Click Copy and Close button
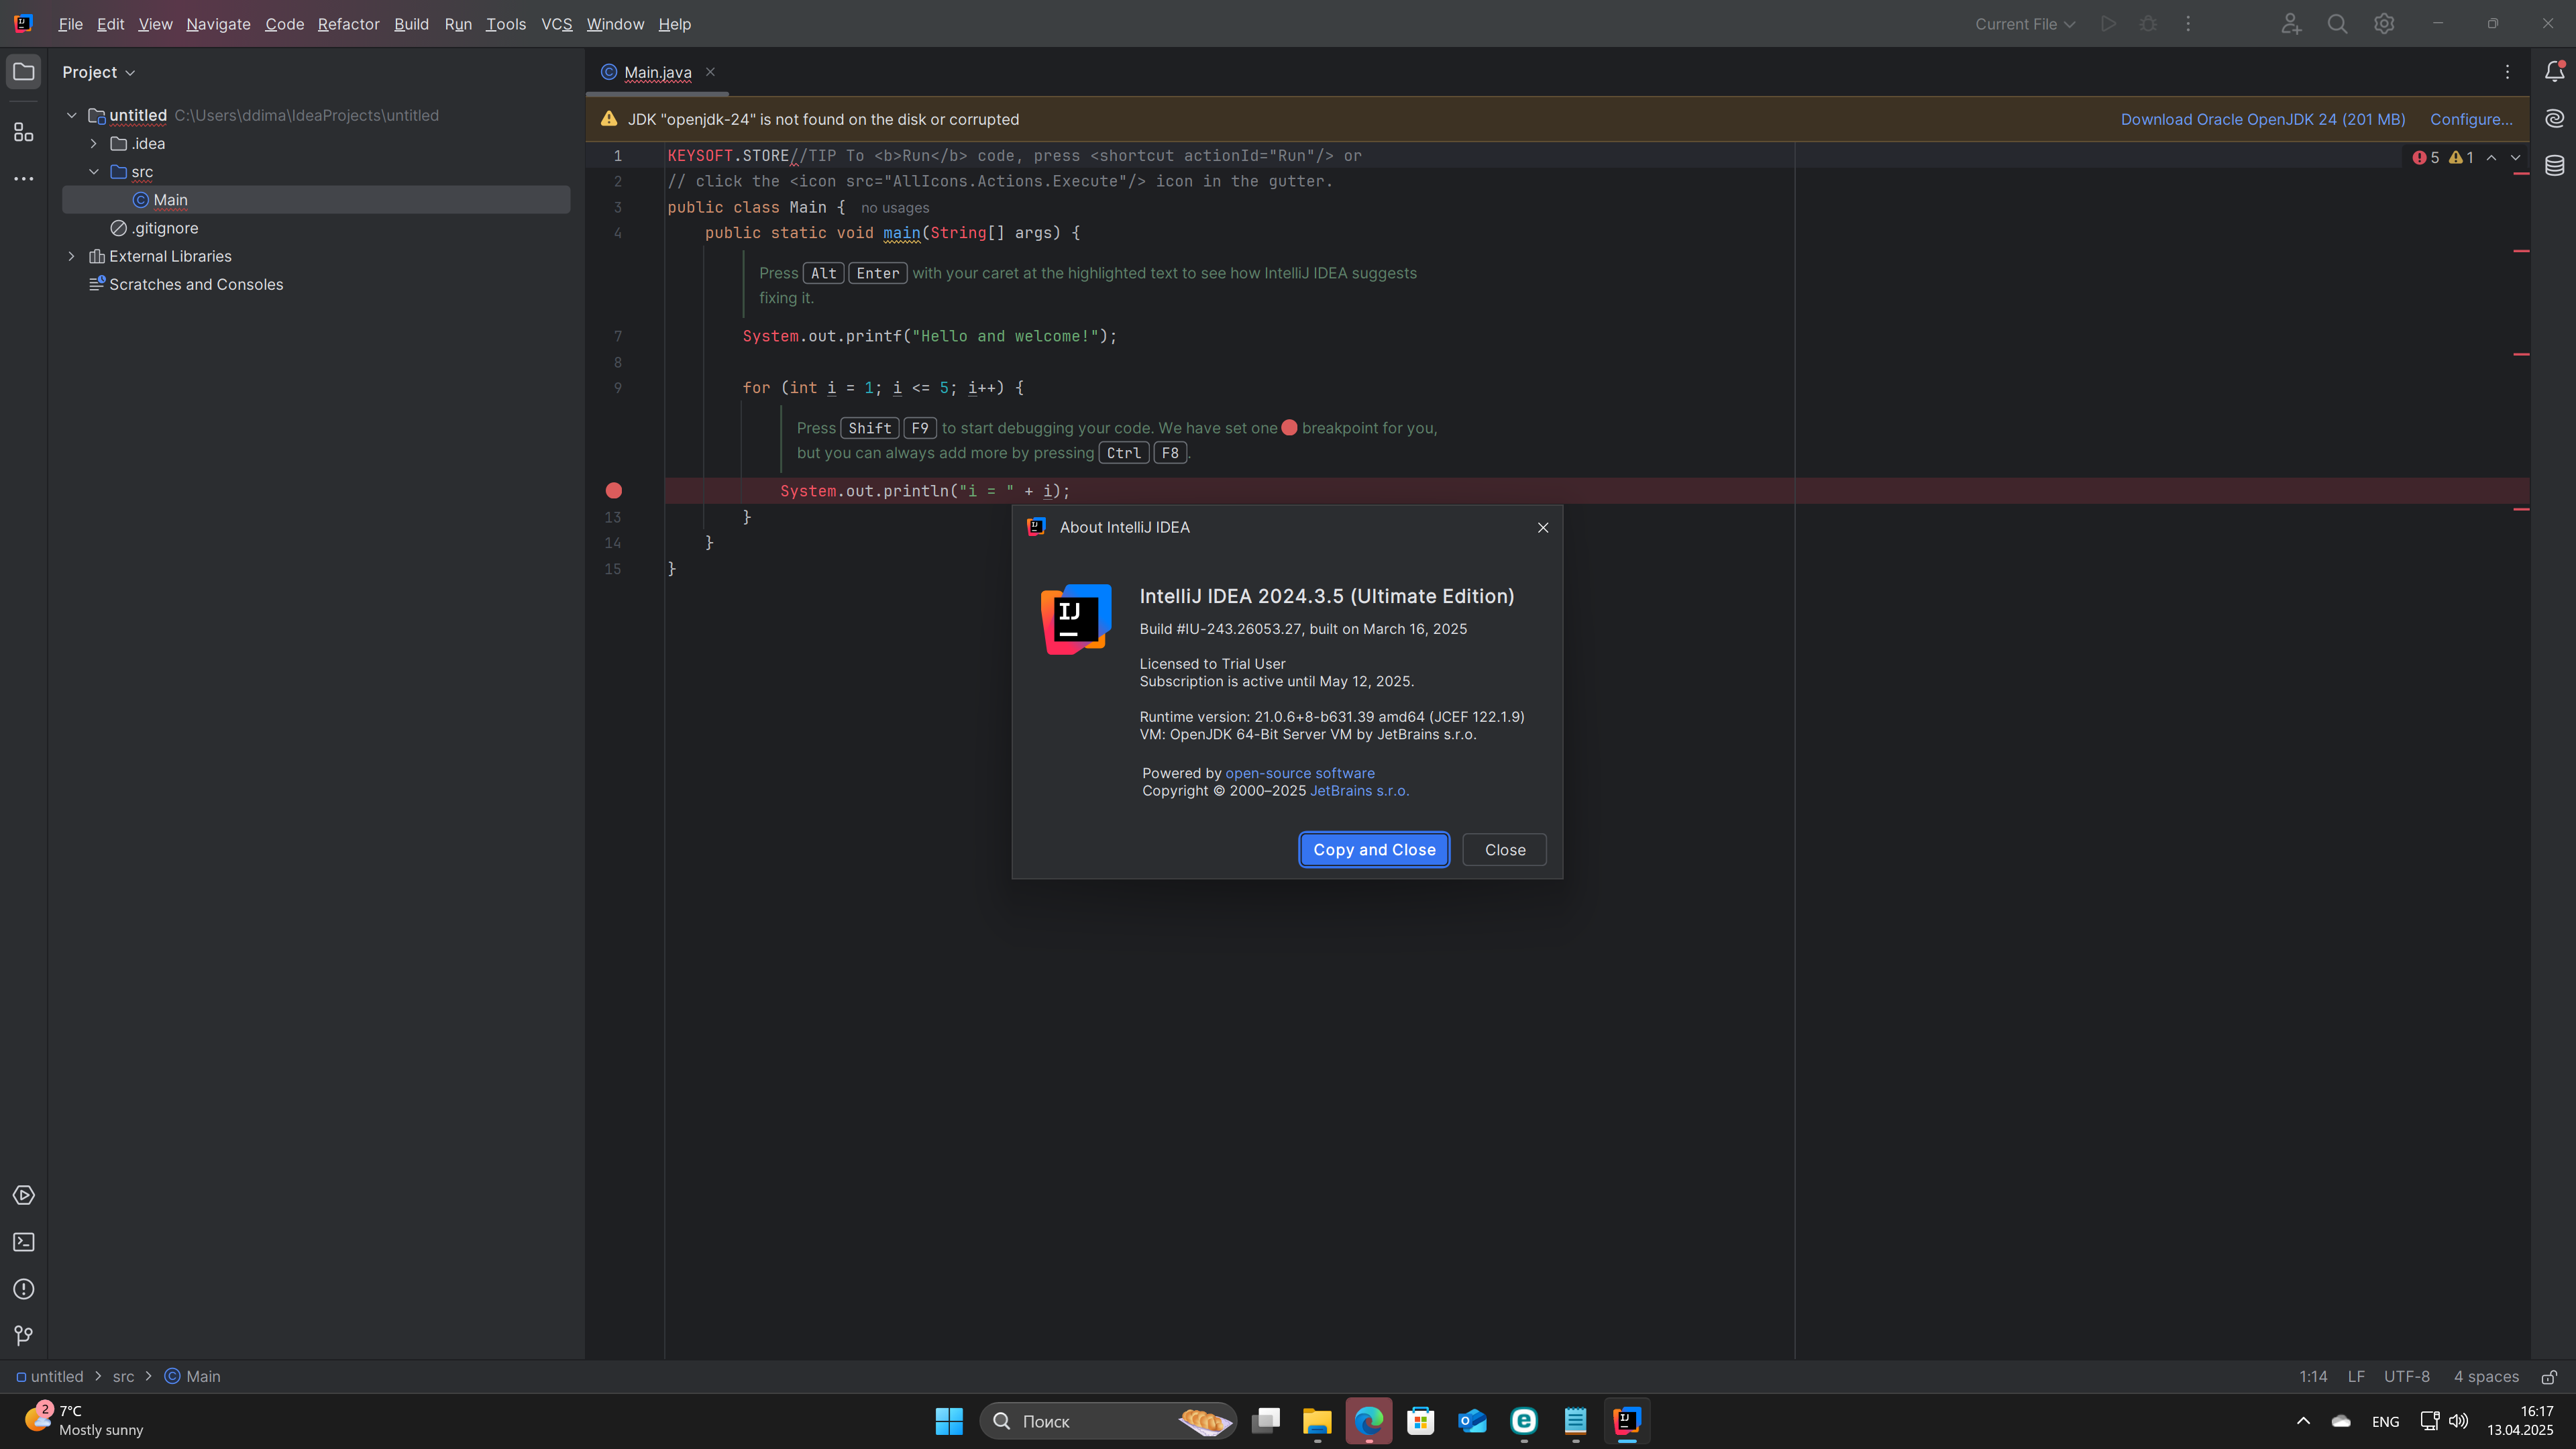The width and height of the screenshot is (2576, 1449). [x=1374, y=850]
